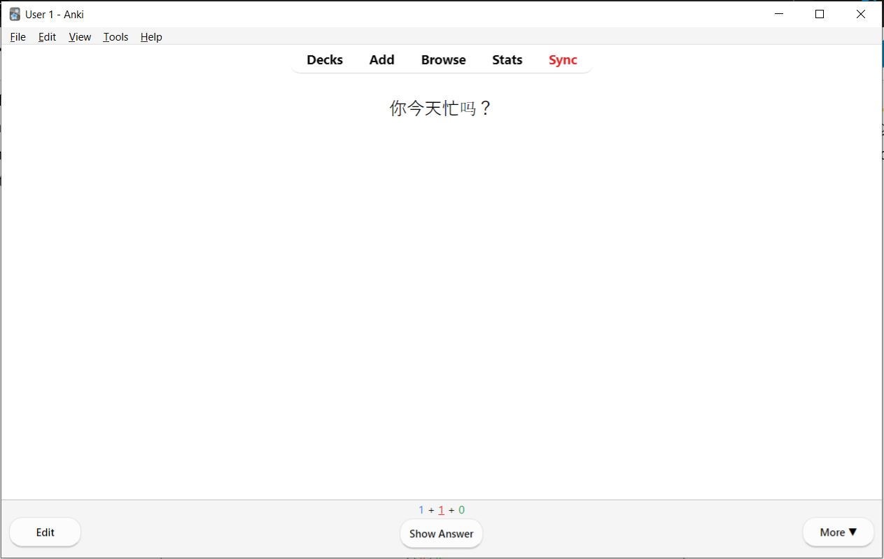884x559 pixels.
Task: Reveal the card with Show Answer
Action: (x=442, y=534)
